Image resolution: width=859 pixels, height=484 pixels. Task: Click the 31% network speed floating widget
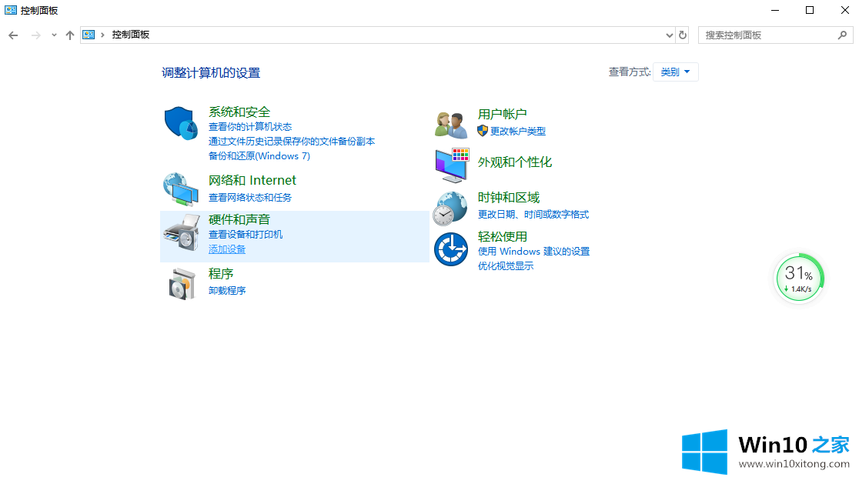[799, 279]
